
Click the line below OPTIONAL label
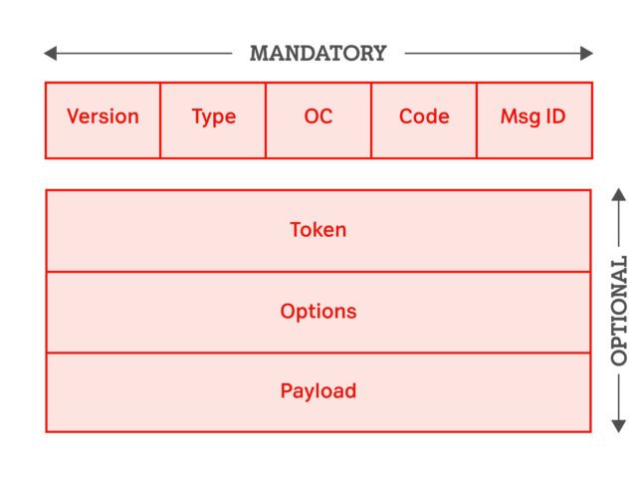[619, 397]
